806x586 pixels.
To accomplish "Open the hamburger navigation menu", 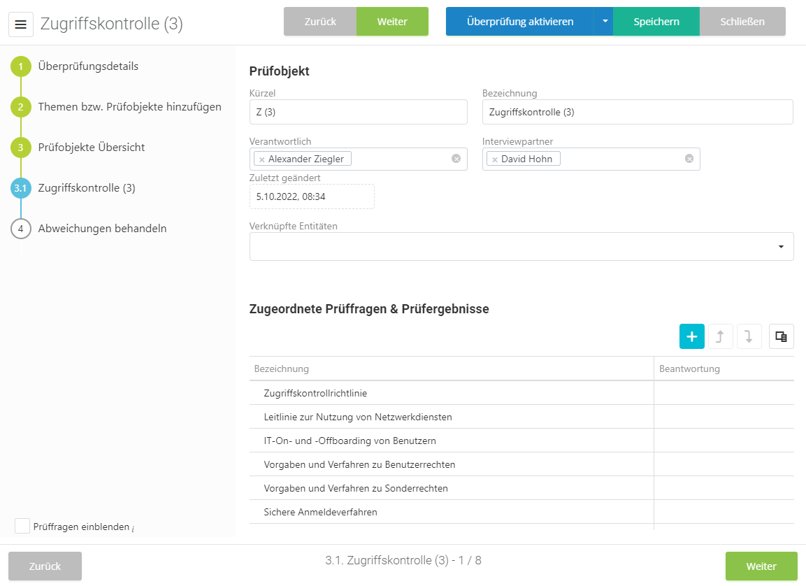I will (x=20, y=24).
